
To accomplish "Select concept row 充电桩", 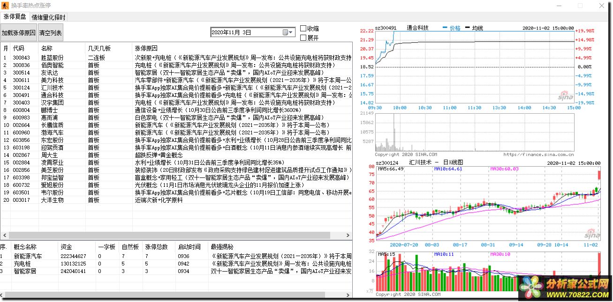I will tap(176, 264).
